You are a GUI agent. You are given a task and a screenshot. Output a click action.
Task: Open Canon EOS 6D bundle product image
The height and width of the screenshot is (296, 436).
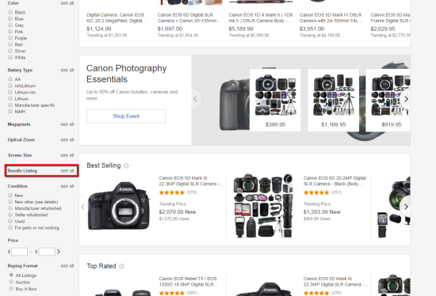click(x=263, y=206)
